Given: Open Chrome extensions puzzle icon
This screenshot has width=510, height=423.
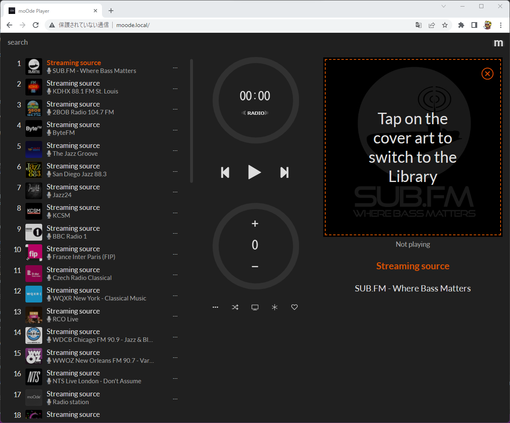Looking at the screenshot, I should (x=461, y=25).
